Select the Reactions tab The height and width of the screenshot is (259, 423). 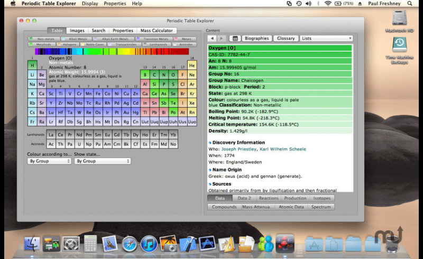tap(269, 198)
